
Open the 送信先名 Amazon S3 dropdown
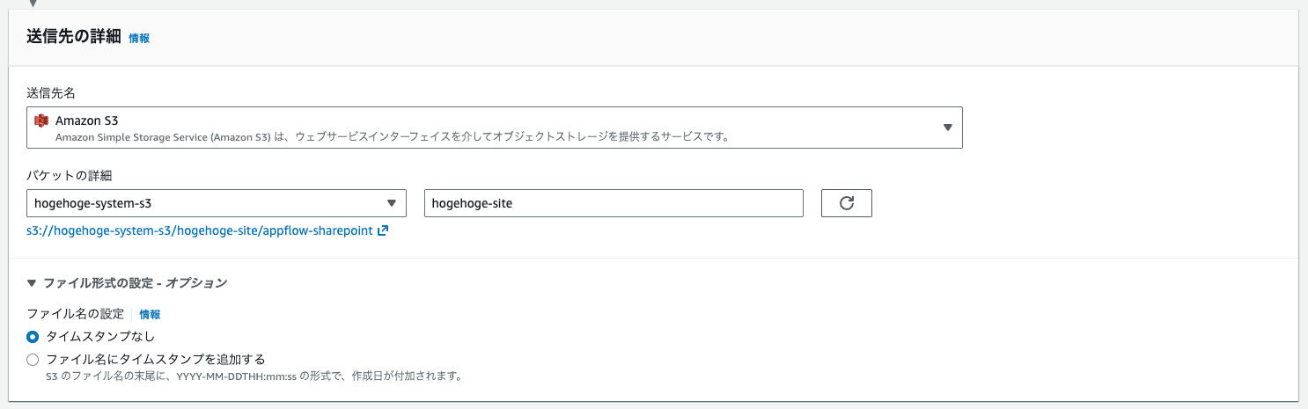click(x=495, y=128)
